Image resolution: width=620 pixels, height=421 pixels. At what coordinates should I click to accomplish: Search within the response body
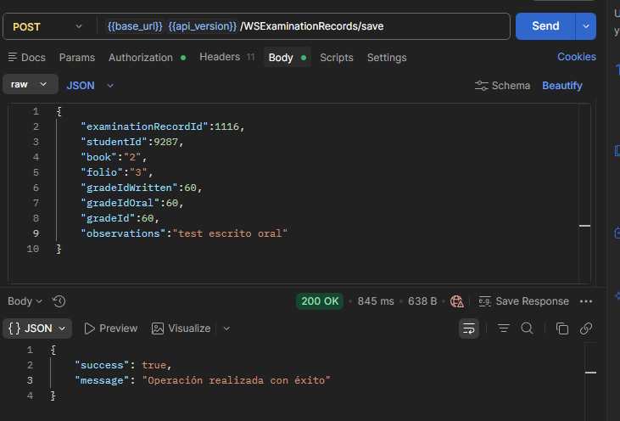click(x=527, y=328)
